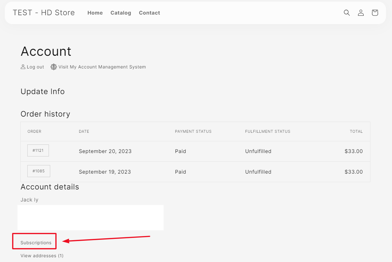This screenshot has height=262, width=392.
Task: Open the Contact page
Action: pos(149,13)
